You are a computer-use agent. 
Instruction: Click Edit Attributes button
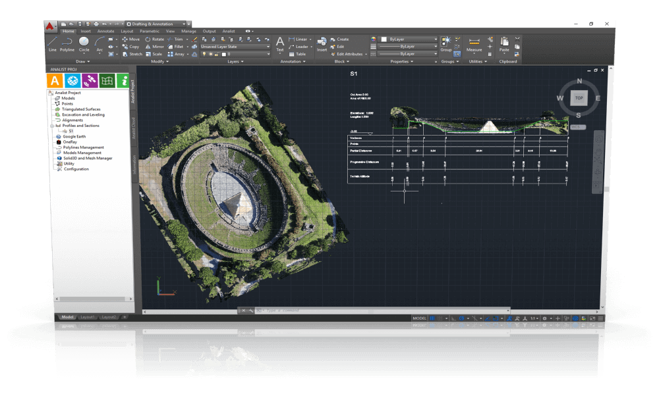(x=347, y=54)
